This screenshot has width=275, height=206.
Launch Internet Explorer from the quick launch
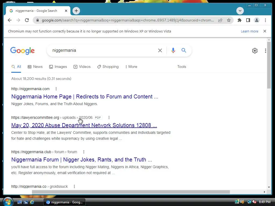point(32,202)
